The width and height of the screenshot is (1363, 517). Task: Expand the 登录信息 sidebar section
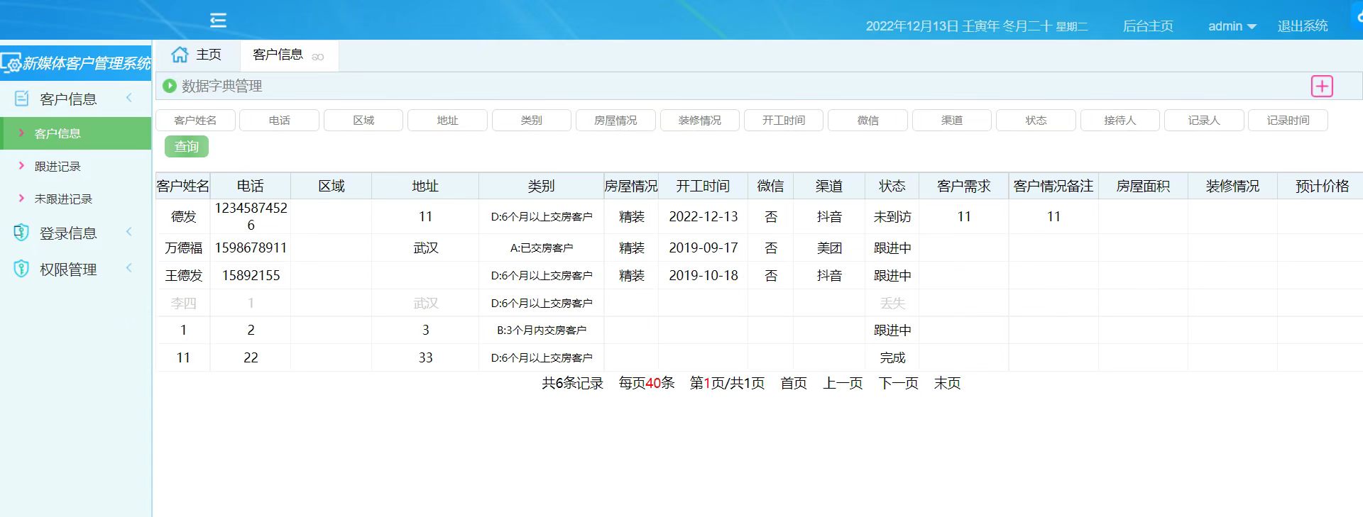[x=129, y=232]
